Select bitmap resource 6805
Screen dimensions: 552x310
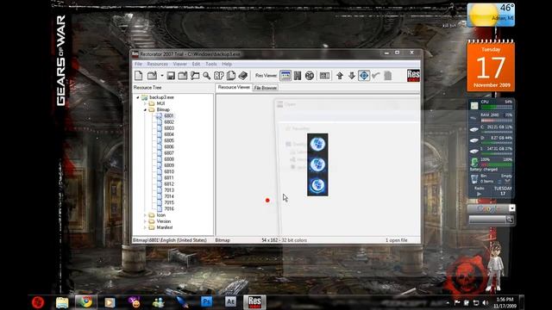click(x=169, y=140)
